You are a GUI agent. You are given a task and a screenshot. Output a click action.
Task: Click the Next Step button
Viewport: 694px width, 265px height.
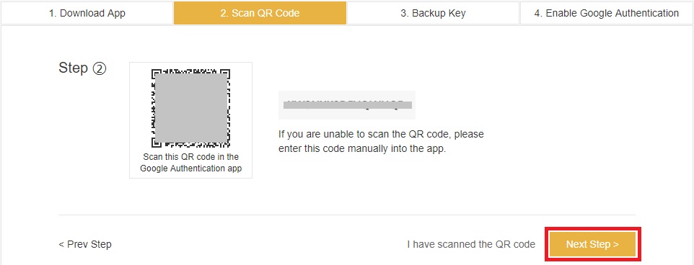click(x=592, y=244)
